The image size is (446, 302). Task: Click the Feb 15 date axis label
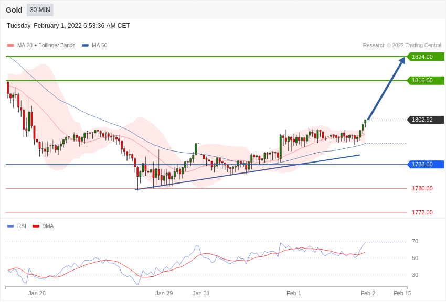tap(402, 293)
